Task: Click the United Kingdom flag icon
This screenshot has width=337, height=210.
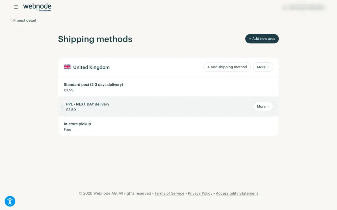Action: click(x=67, y=67)
